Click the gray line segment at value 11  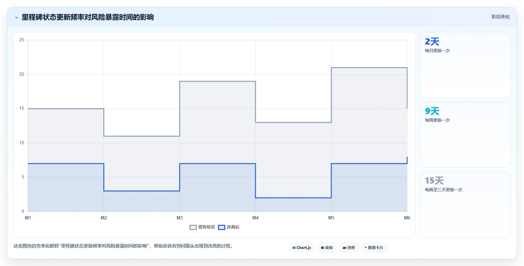coord(142,136)
